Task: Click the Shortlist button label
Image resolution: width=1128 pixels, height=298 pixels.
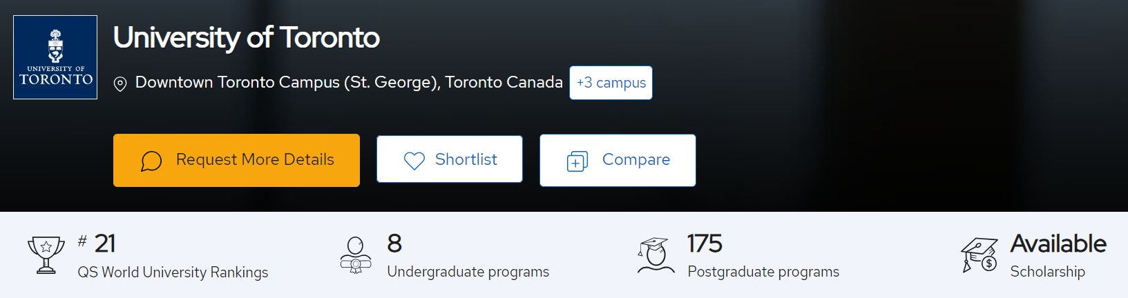Action: pos(466,159)
